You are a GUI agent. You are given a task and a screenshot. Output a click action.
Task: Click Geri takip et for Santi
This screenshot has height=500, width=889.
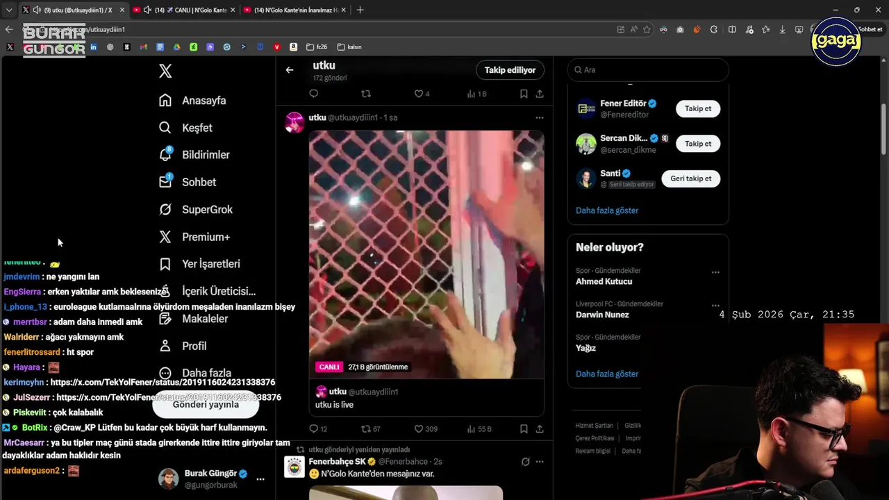[x=691, y=178]
